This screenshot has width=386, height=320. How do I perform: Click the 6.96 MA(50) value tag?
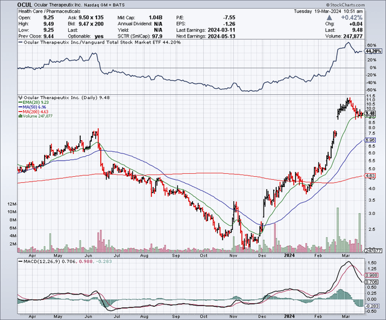[x=370, y=140]
